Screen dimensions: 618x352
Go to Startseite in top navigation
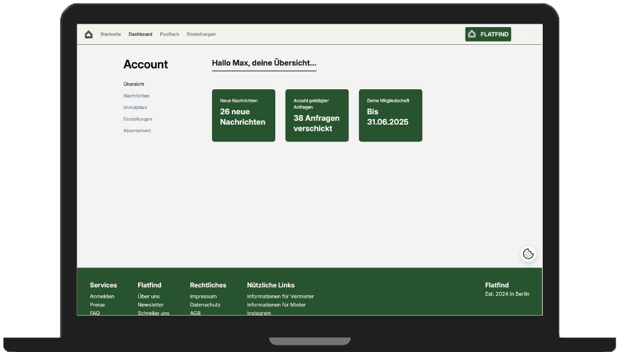[x=110, y=34]
